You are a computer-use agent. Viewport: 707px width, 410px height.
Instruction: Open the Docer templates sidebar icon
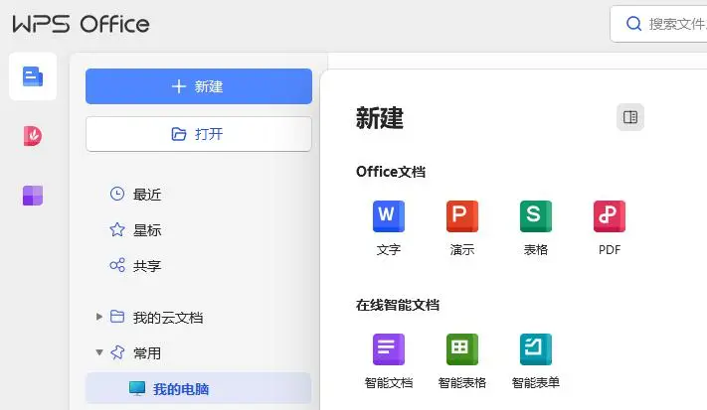point(33,136)
